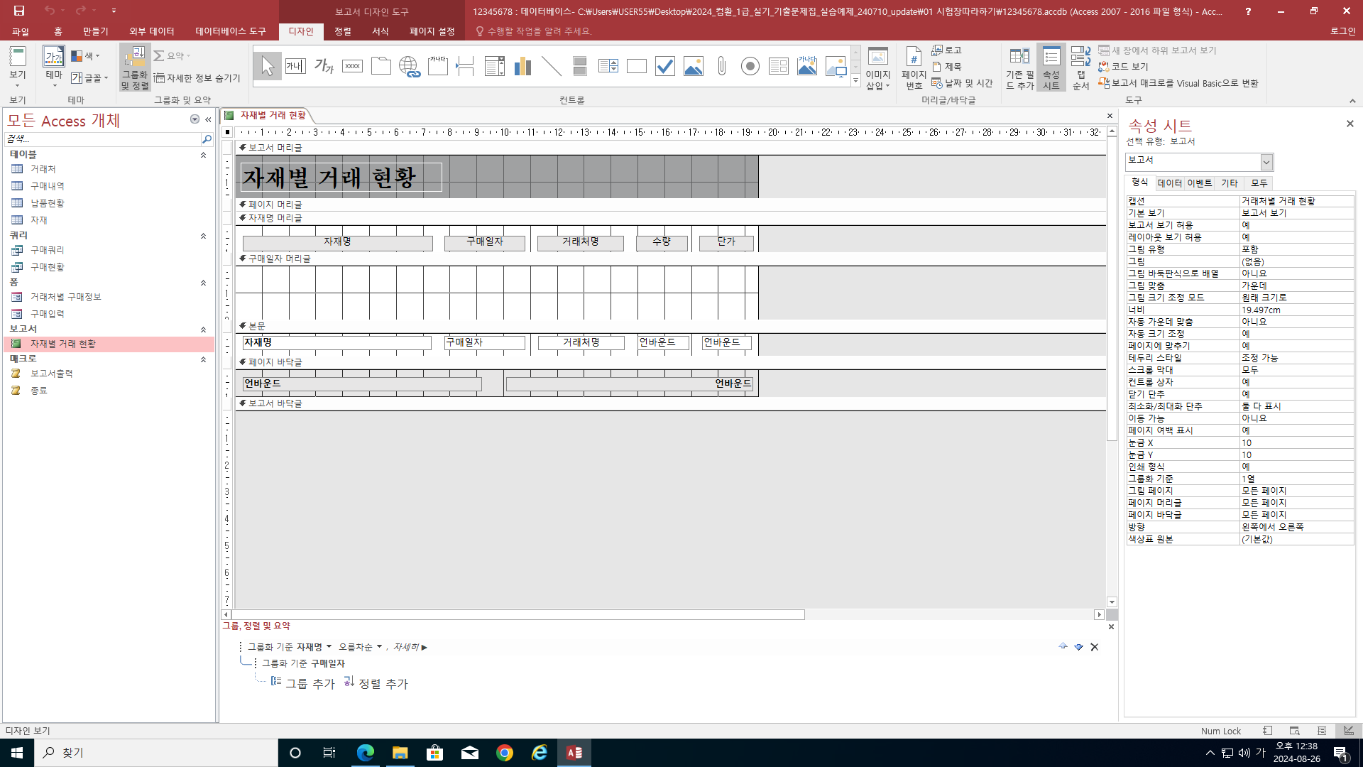Open the property sheet object selector dropdown
The width and height of the screenshot is (1363, 767).
tap(1266, 163)
